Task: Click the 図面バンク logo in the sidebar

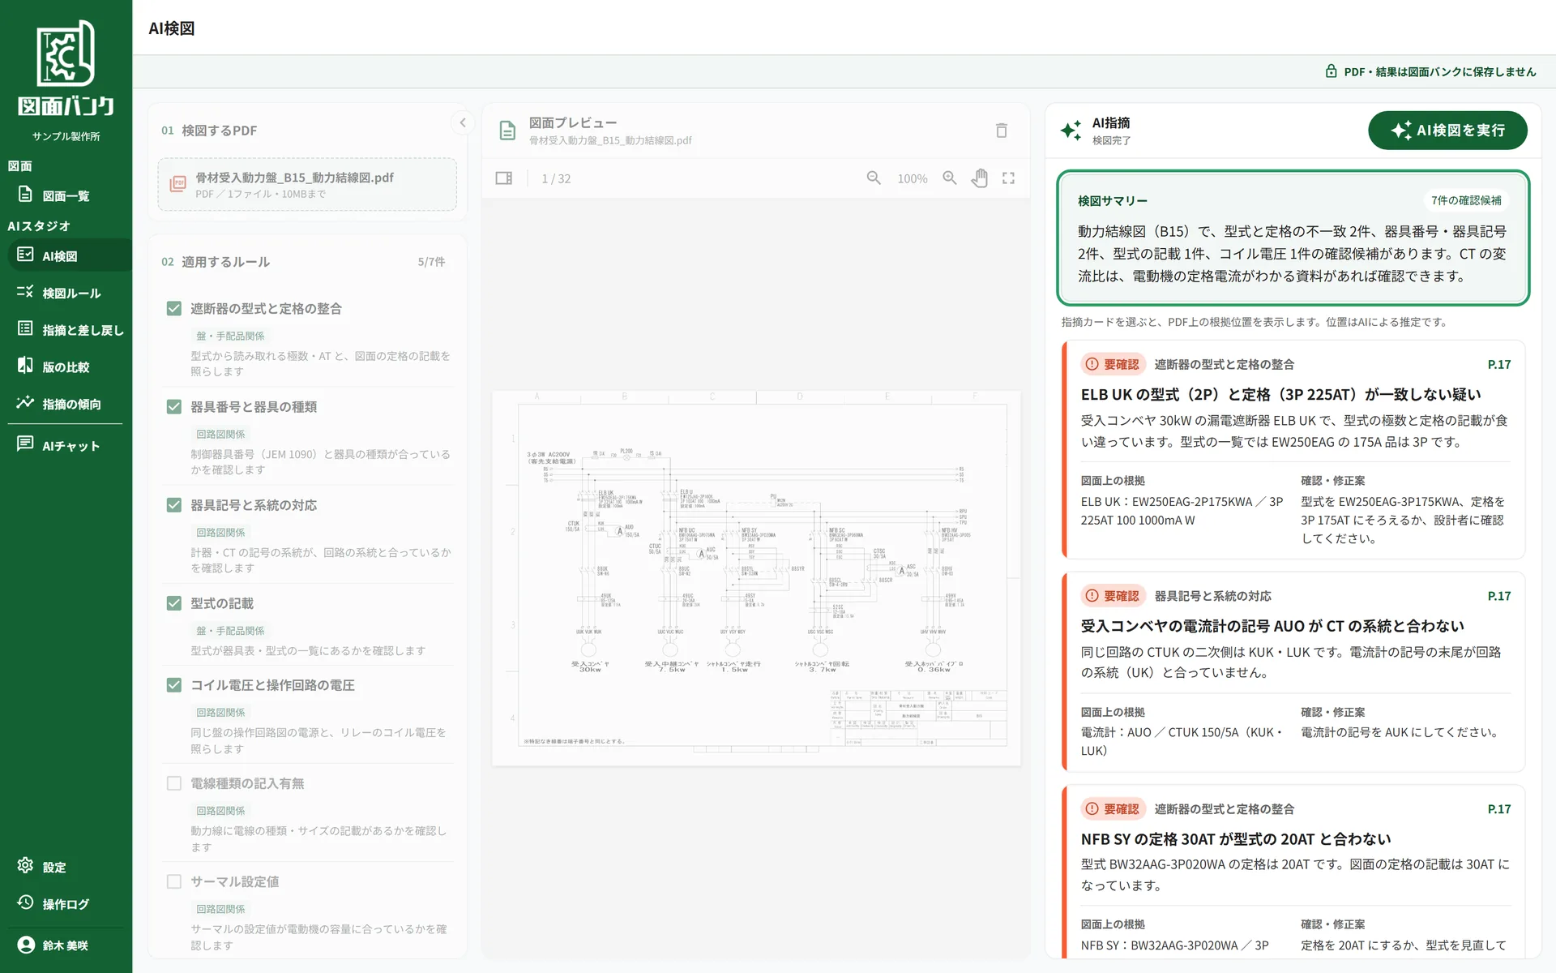Action: click(66, 69)
